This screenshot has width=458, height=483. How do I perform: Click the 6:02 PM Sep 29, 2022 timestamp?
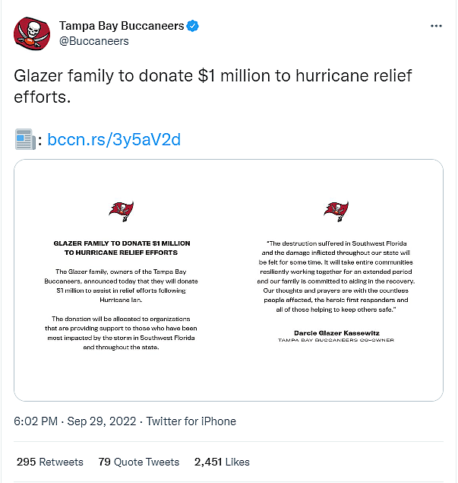[x=74, y=421]
